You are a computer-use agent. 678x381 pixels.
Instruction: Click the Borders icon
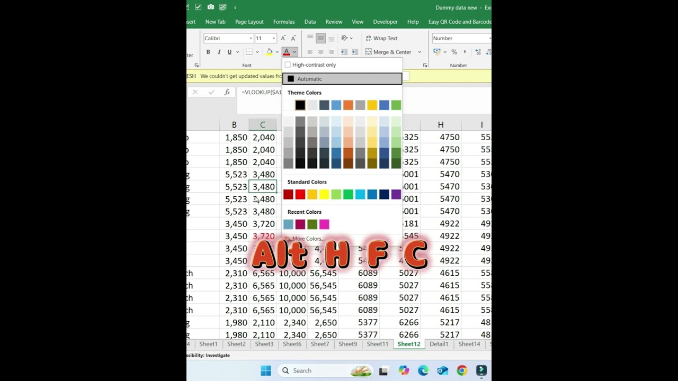tap(249, 52)
